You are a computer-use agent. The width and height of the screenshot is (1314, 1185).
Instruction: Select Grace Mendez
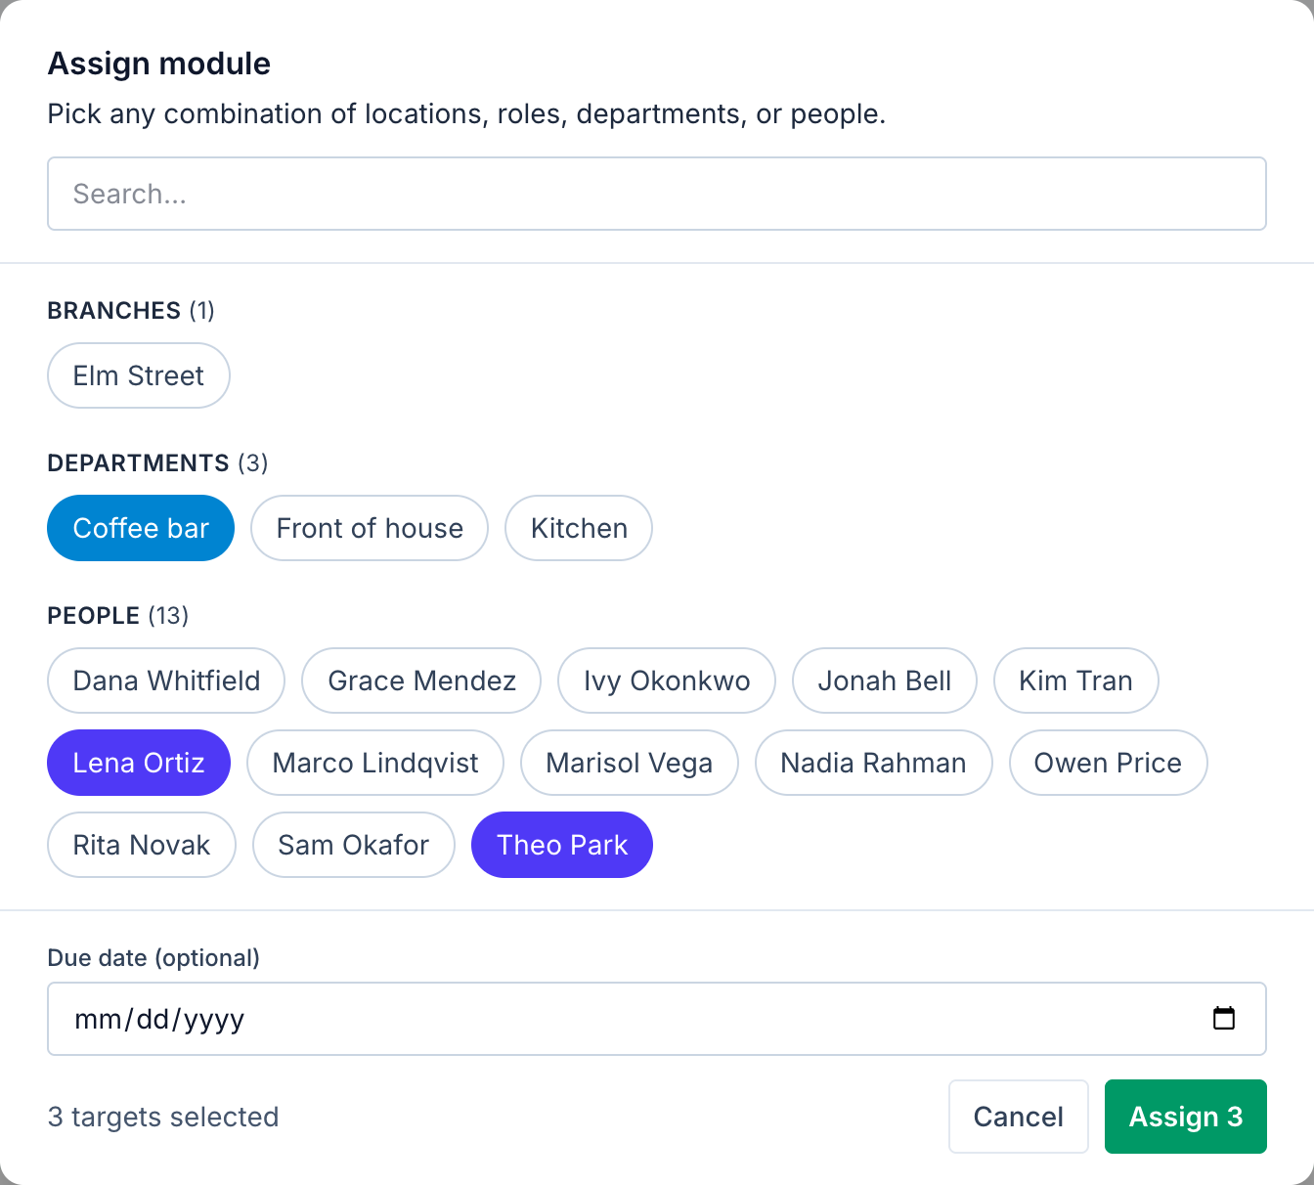click(421, 680)
